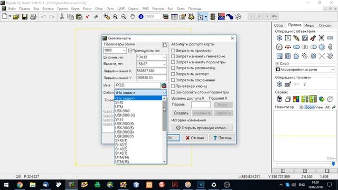Click the table grid toolbar icon

tap(174, 16)
